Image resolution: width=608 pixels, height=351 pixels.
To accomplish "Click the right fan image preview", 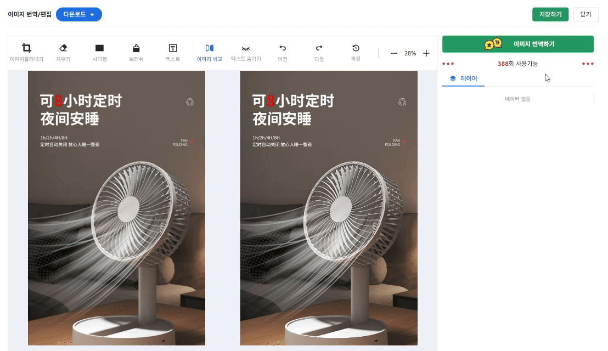I will point(329,208).
